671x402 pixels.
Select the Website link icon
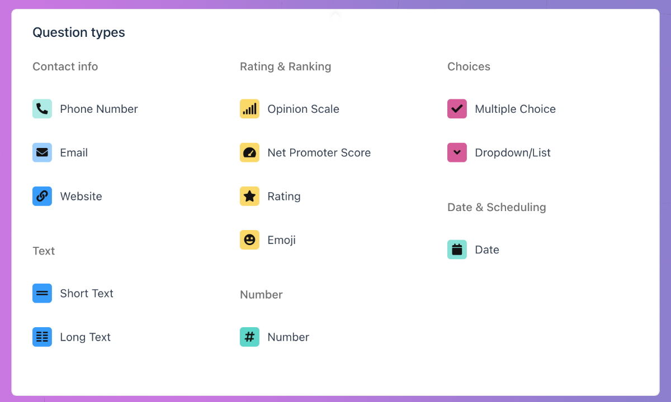[x=42, y=196]
